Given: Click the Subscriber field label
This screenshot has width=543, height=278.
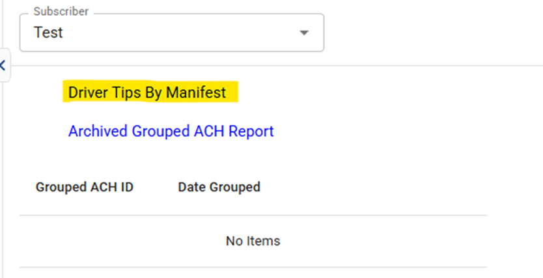Looking at the screenshot, I should coord(61,12).
